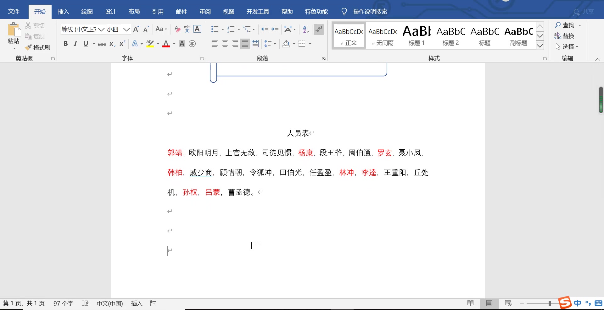Viewport: 604px width, 310px height.
Task: Switch to the Review tab
Action: click(x=205, y=12)
